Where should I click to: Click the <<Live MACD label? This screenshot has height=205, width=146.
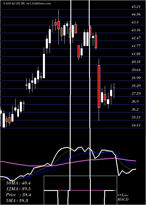click(x=123, y=197)
